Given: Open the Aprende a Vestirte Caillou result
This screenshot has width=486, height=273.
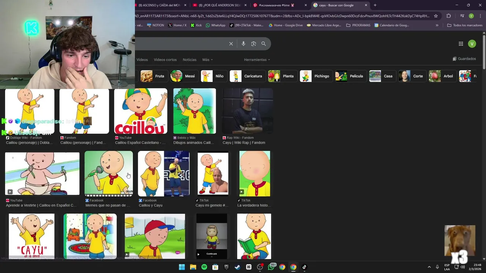Looking at the screenshot, I should tap(42, 174).
